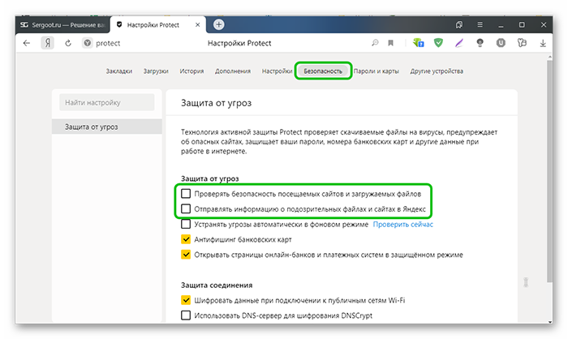Screen dimensions: 568x339
Task: Maximize the browser window
Action: [522, 24]
